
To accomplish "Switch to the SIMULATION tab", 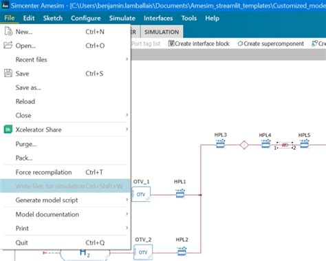I will [162, 32].
